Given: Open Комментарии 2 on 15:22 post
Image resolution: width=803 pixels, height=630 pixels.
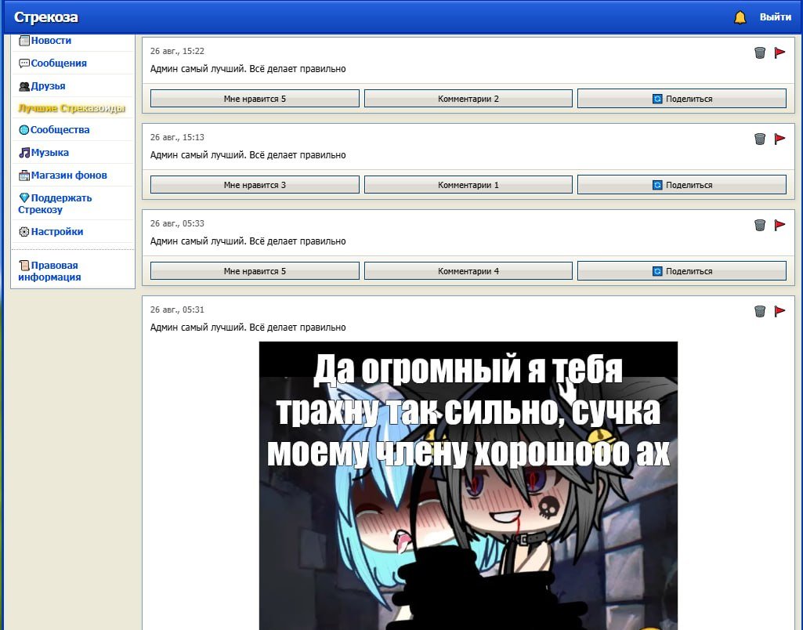Looking at the screenshot, I should point(468,99).
